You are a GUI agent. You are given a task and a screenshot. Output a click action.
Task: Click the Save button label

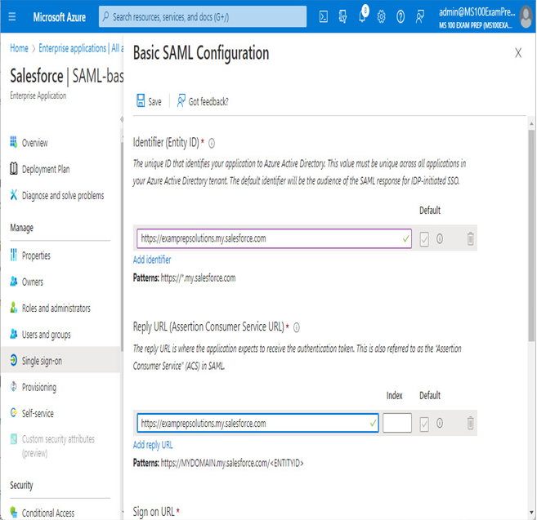[154, 101]
